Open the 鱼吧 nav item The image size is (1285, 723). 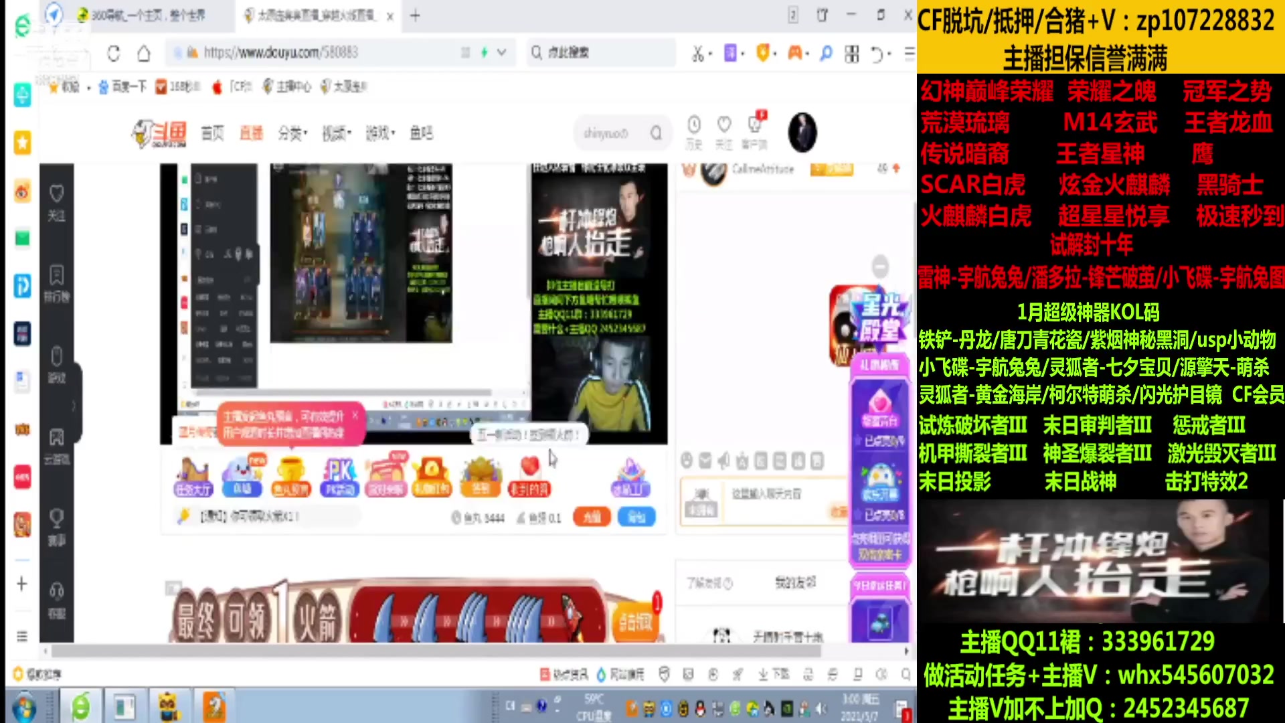[x=422, y=133]
